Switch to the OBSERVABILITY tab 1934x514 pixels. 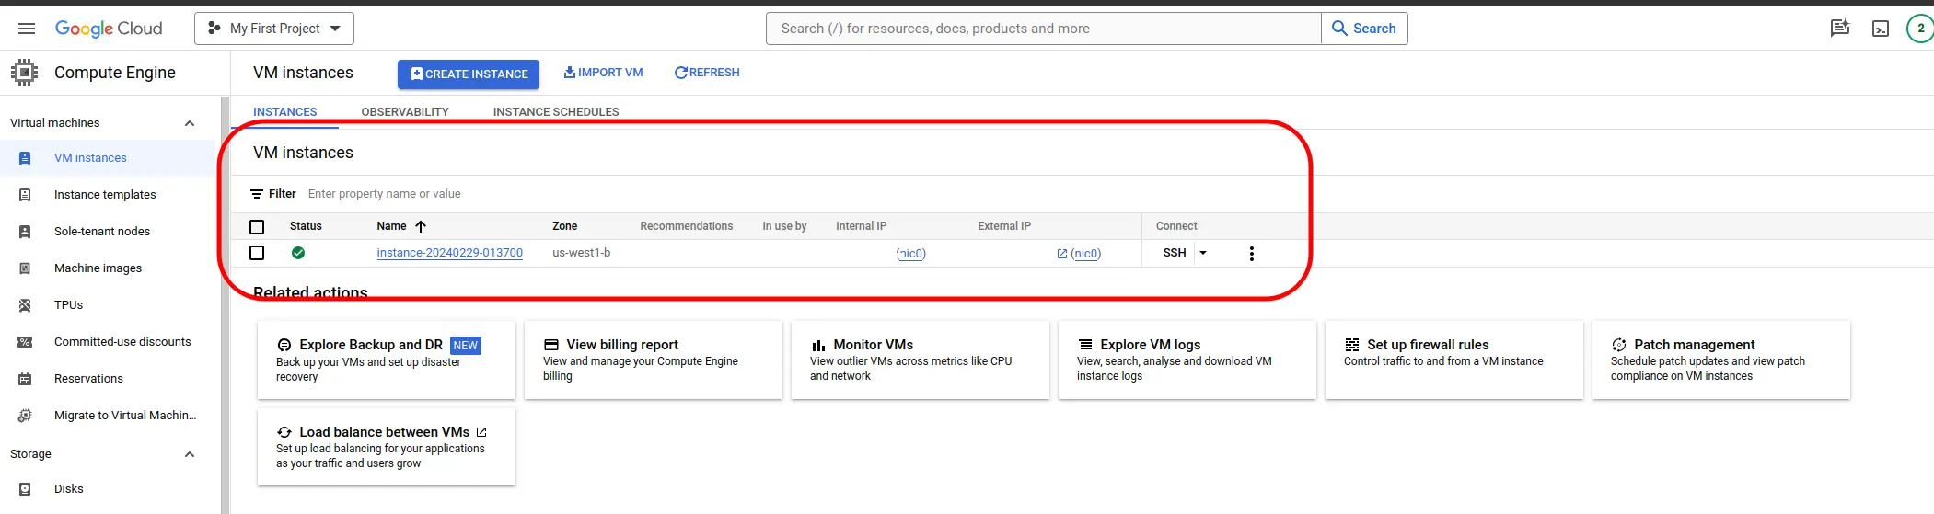click(405, 112)
